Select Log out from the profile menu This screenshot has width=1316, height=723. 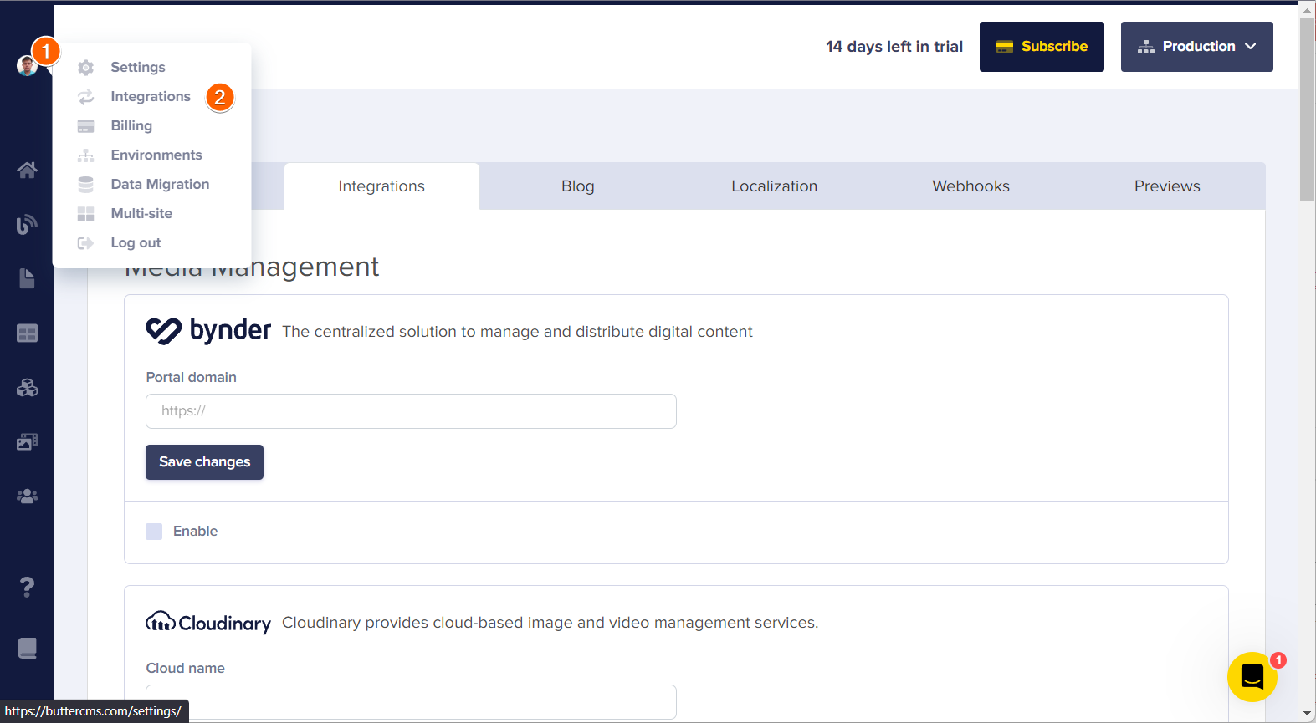136,242
